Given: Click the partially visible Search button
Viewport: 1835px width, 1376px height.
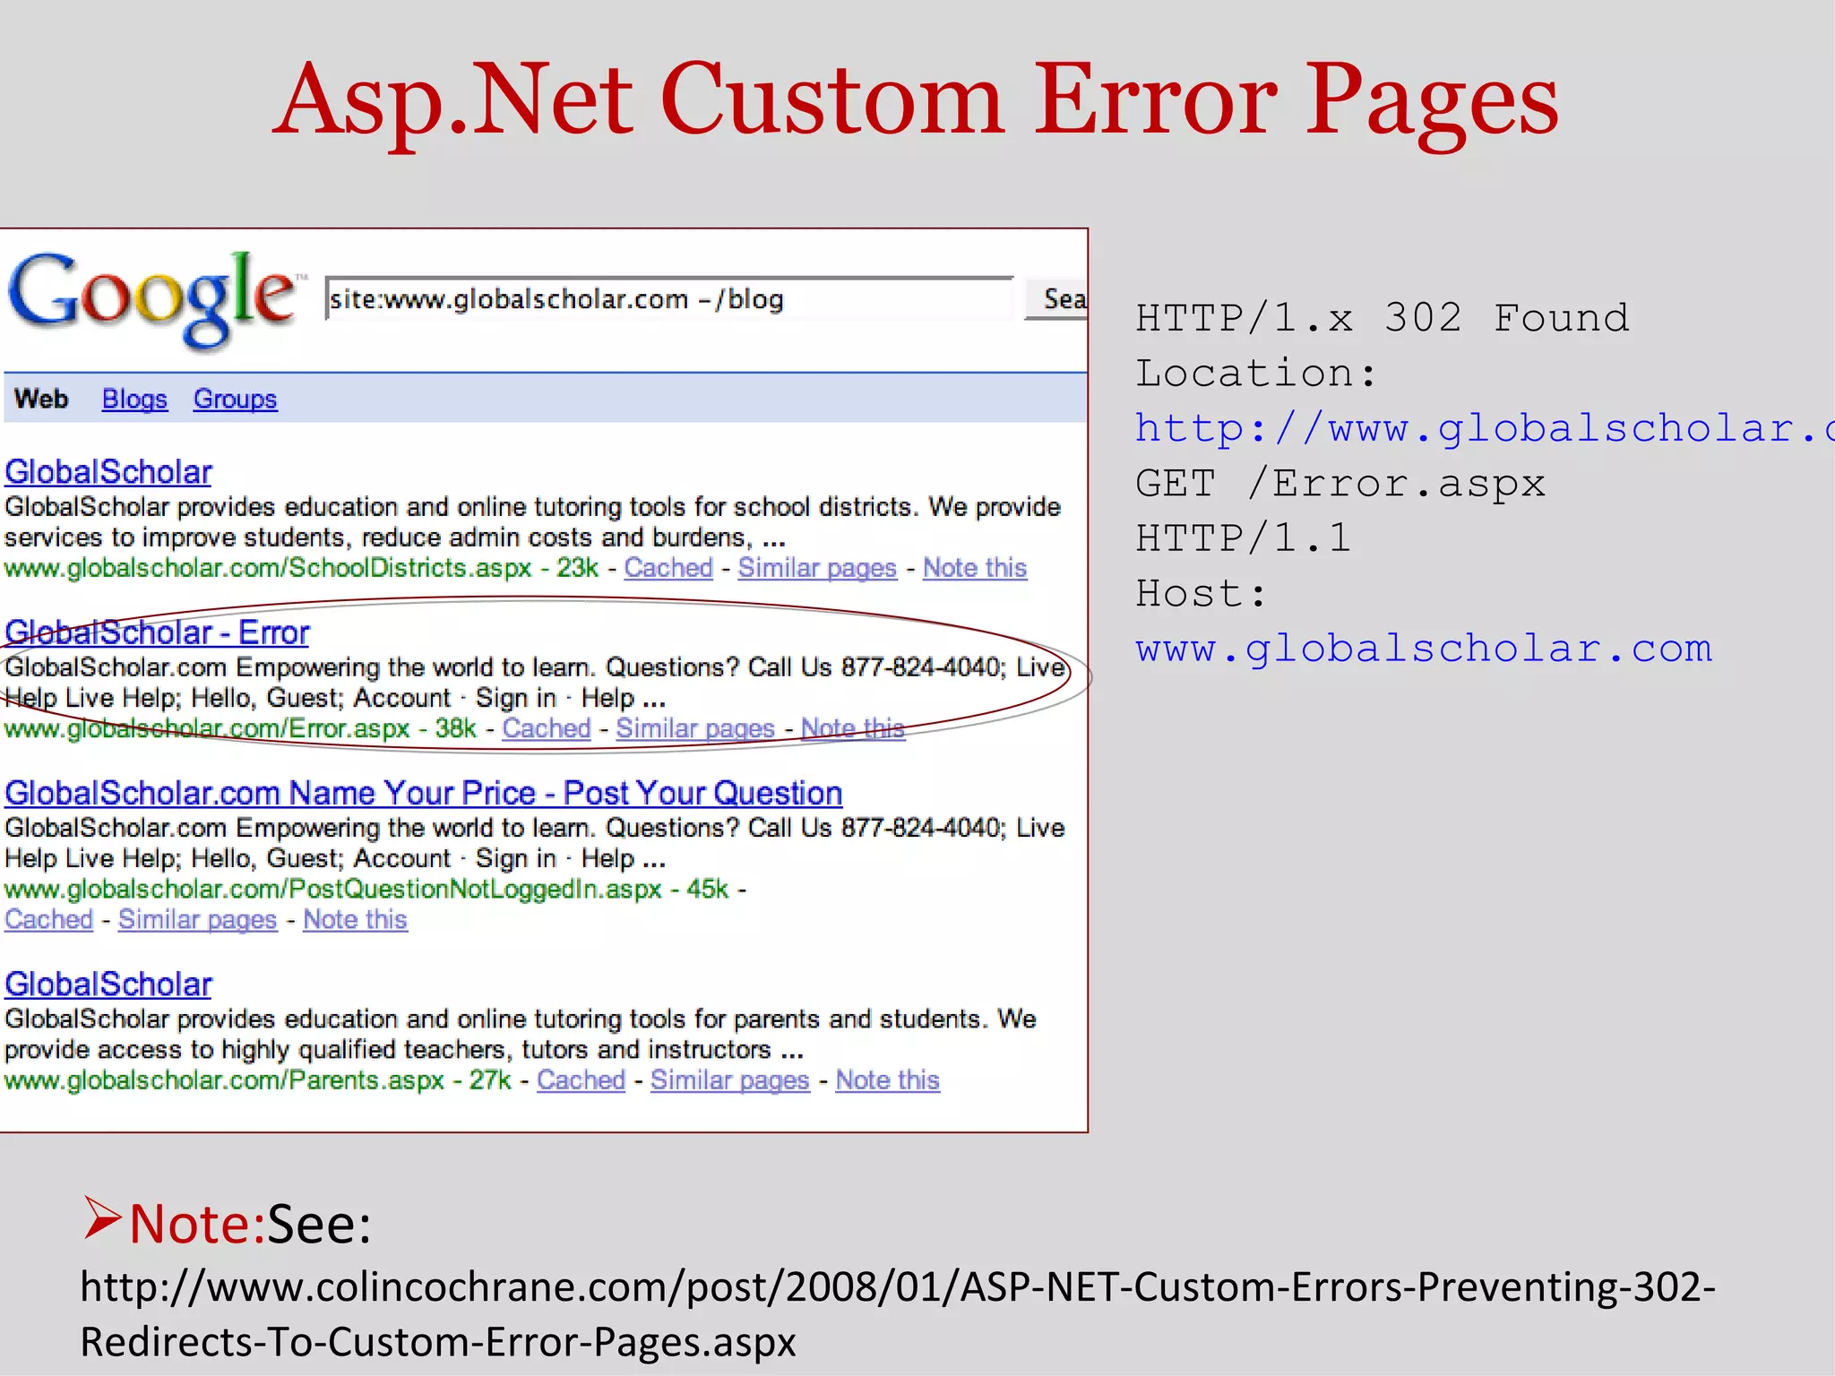Looking at the screenshot, I should pos(1057,298).
